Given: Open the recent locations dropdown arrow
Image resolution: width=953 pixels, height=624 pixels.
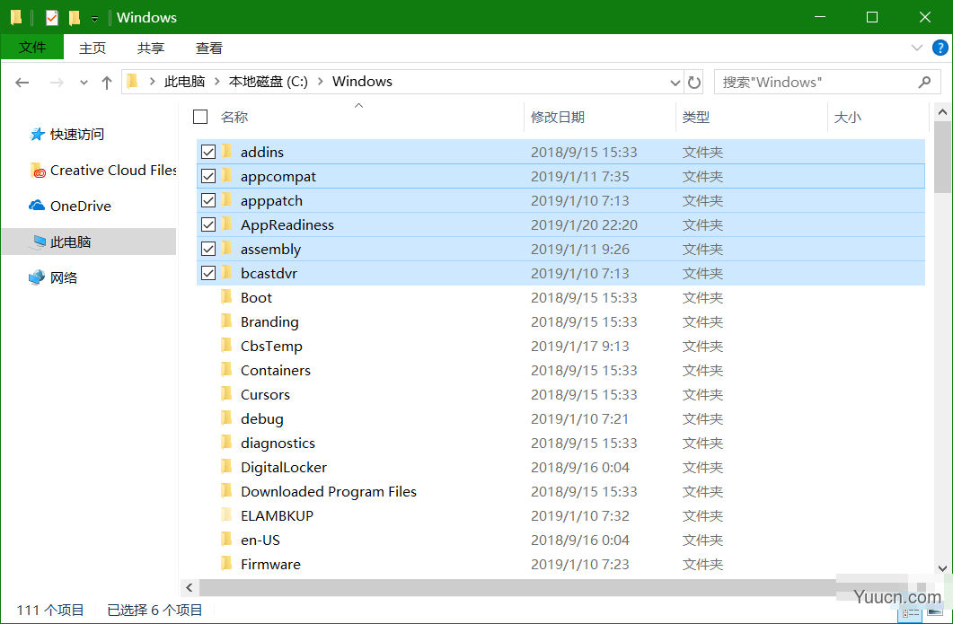Looking at the screenshot, I should click(84, 83).
